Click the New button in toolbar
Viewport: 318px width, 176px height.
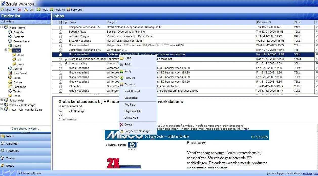click(6, 10)
